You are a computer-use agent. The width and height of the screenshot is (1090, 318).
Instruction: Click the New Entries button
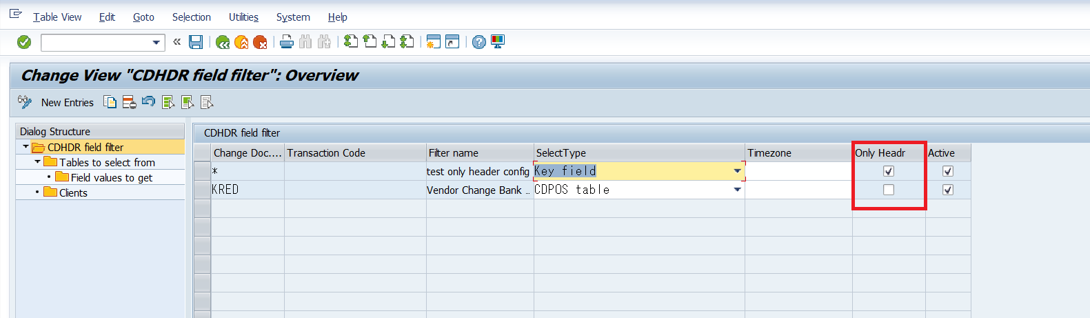pyautogui.click(x=67, y=103)
